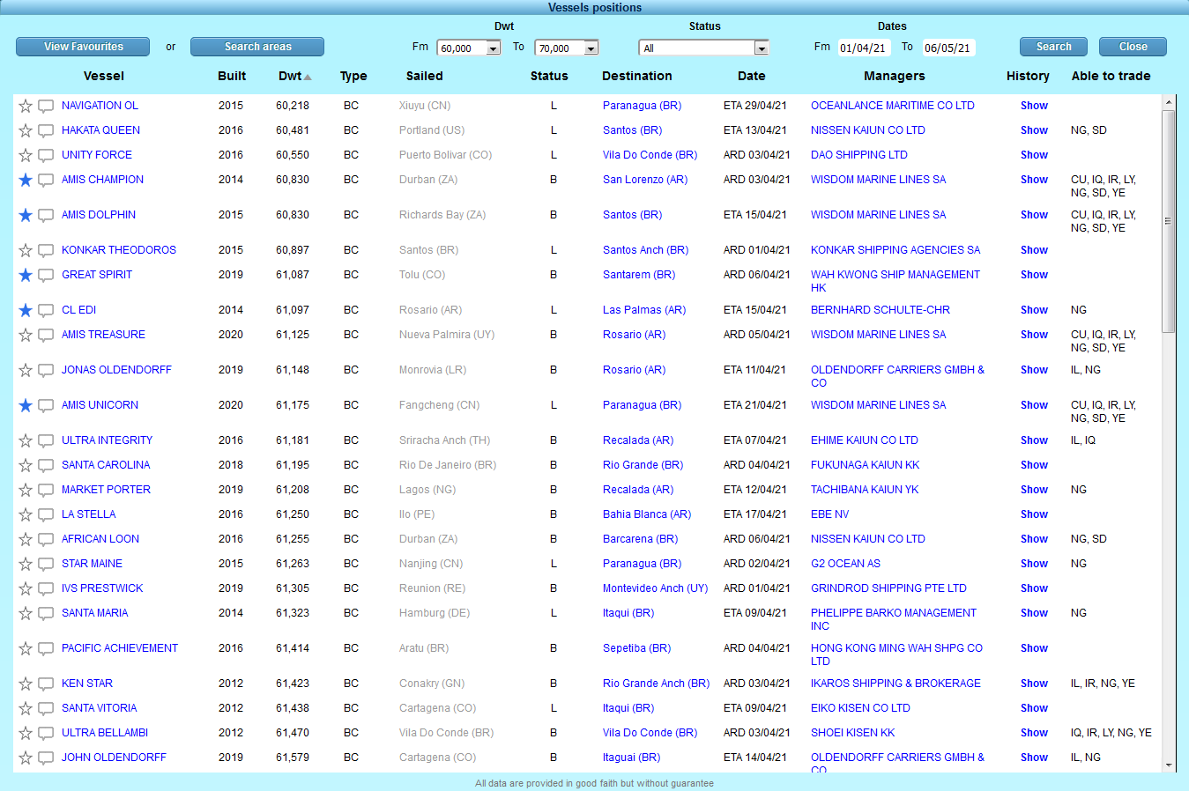This screenshot has width=1189, height=791.
Task: Open Las Palmas (AR) destination link
Action: coord(644,310)
